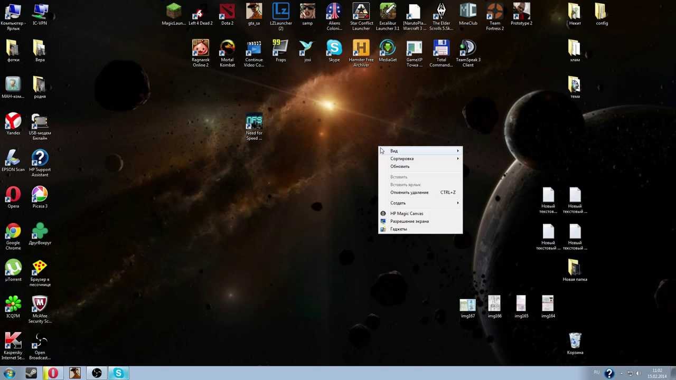Choose Разрешение экрана menu entry

point(420,222)
